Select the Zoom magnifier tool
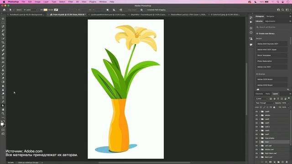 (3, 113)
